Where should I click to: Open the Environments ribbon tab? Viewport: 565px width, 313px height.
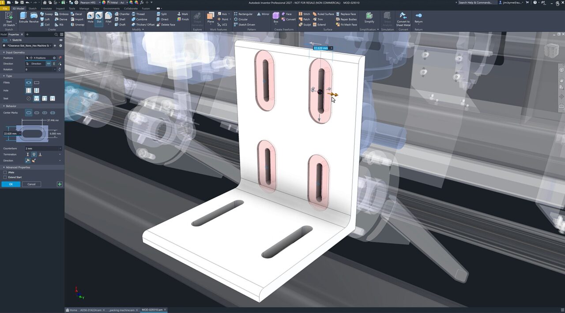(111, 8)
